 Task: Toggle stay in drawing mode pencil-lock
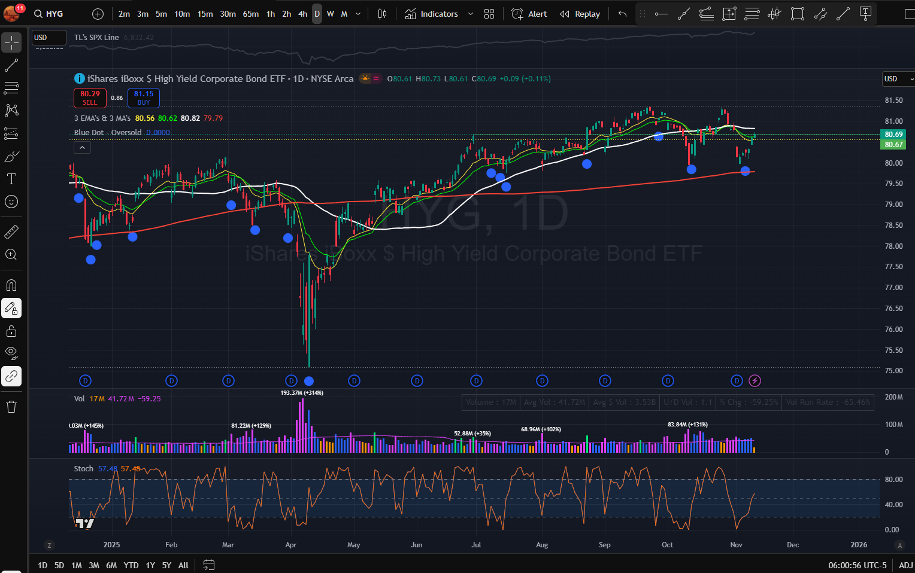pyautogui.click(x=11, y=308)
